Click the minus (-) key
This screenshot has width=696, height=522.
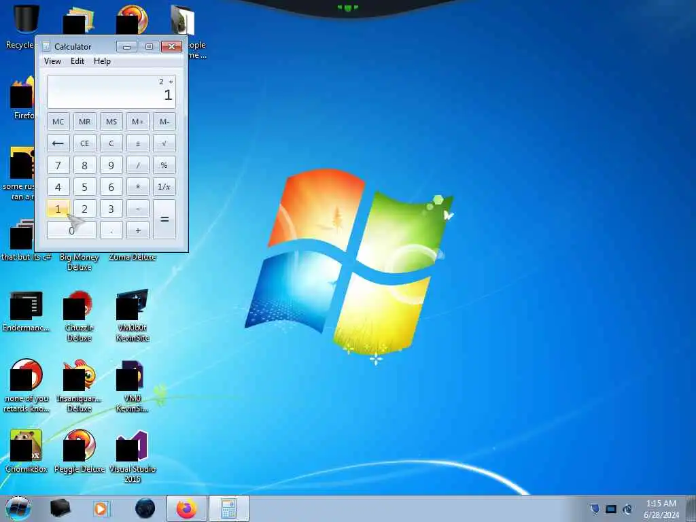[137, 209]
